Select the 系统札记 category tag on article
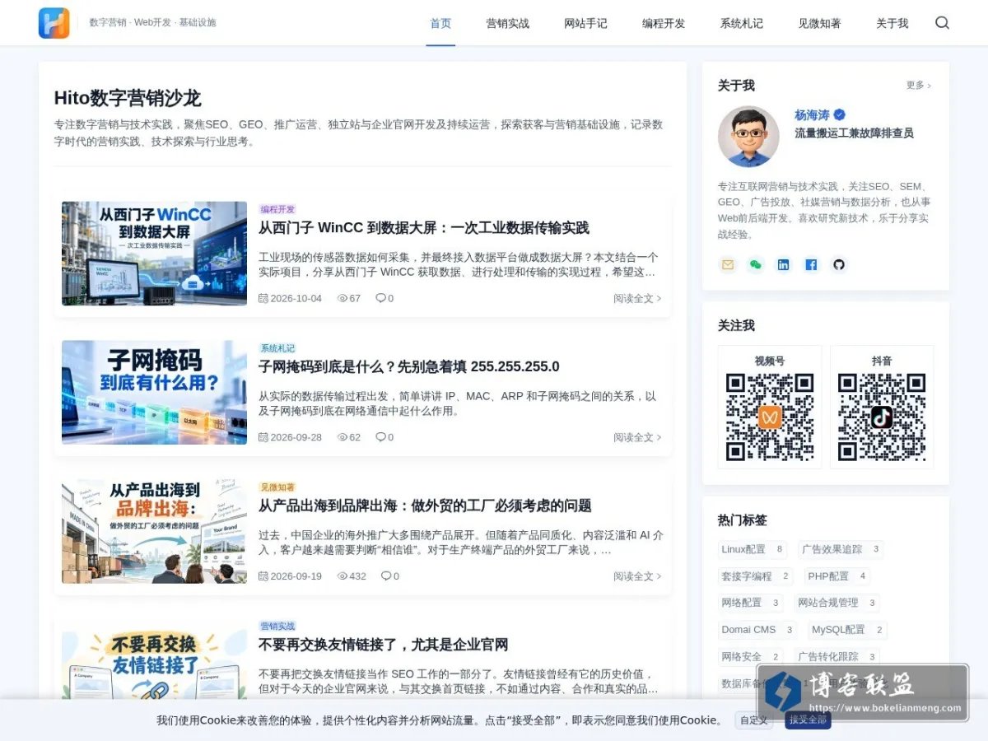Image resolution: width=988 pixels, height=741 pixels. tap(277, 348)
